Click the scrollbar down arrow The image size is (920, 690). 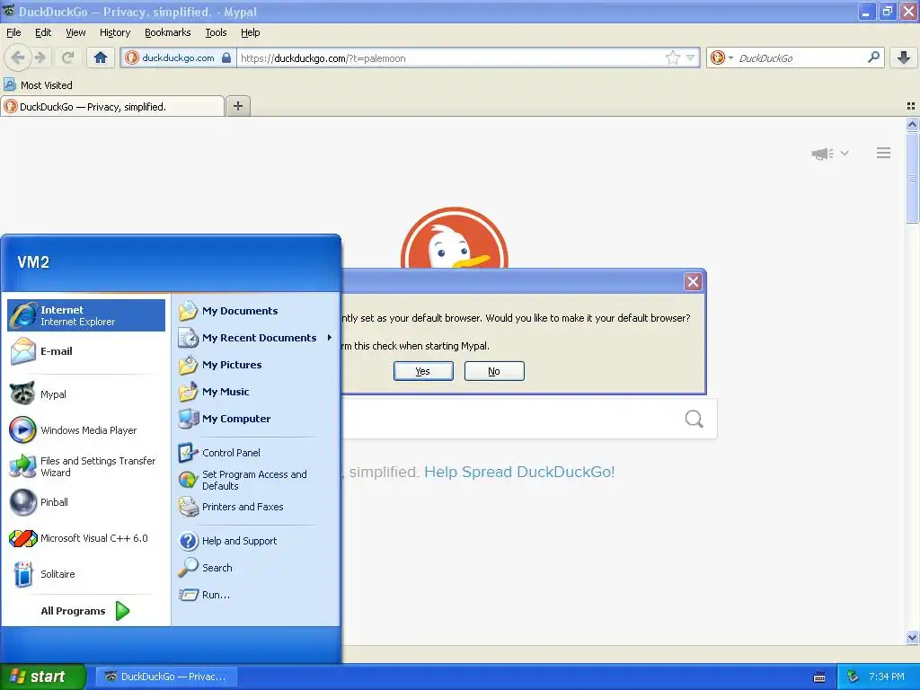[x=912, y=637]
